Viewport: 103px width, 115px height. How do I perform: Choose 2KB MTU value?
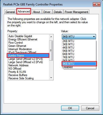point(79,41)
